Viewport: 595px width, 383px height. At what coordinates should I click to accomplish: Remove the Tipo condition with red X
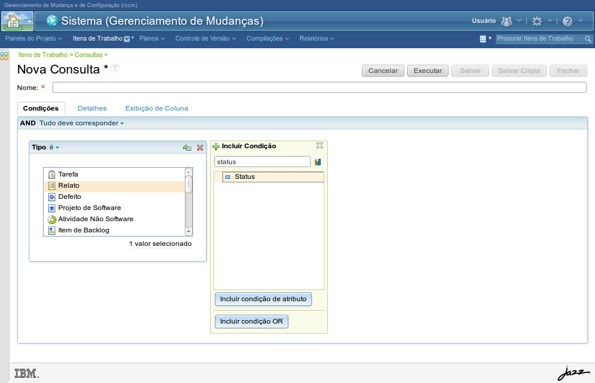[x=200, y=148]
